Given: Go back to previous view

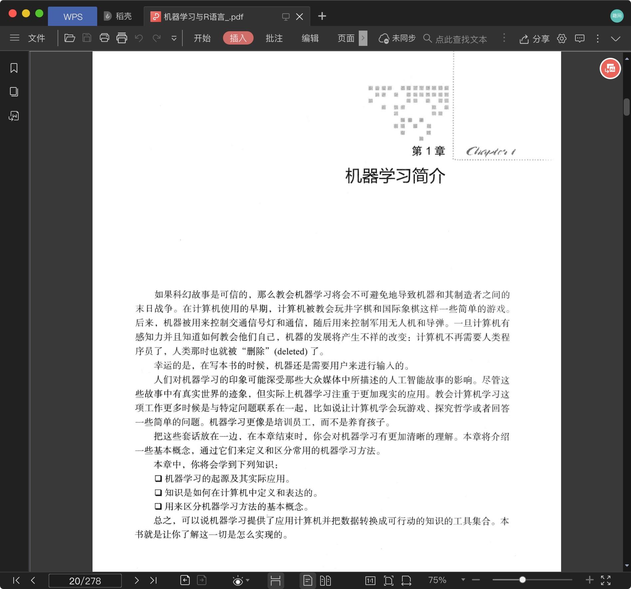Looking at the screenshot, I should click(185, 580).
